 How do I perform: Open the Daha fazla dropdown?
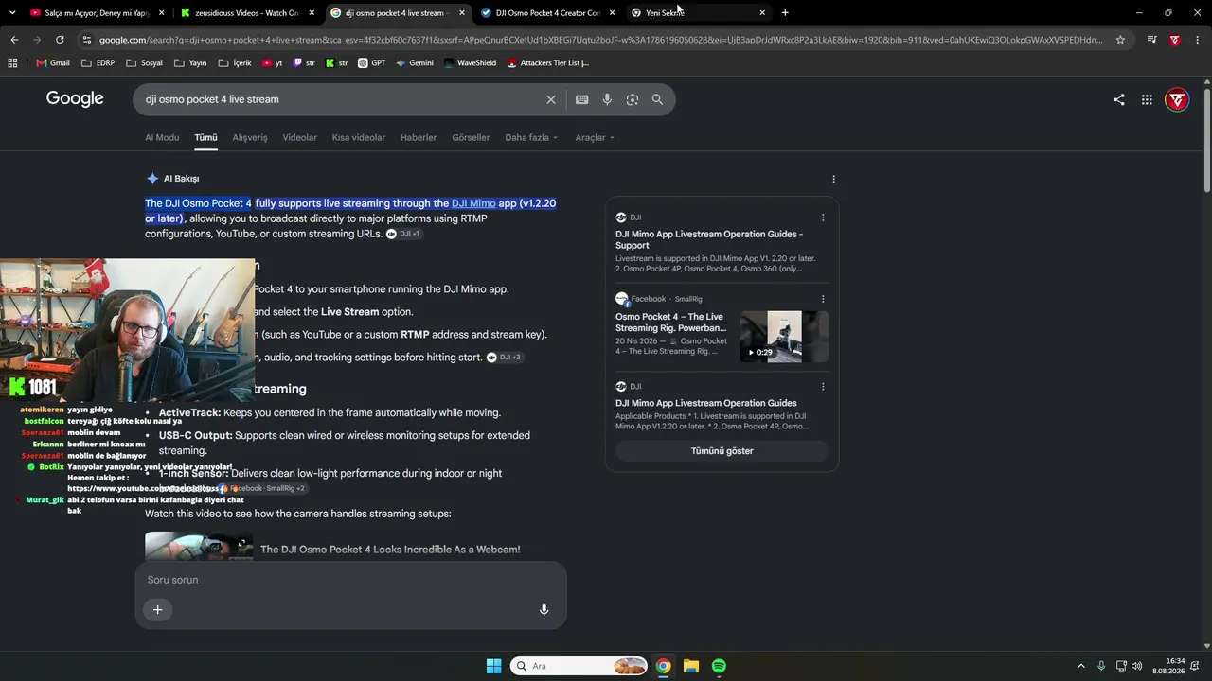[531, 137]
